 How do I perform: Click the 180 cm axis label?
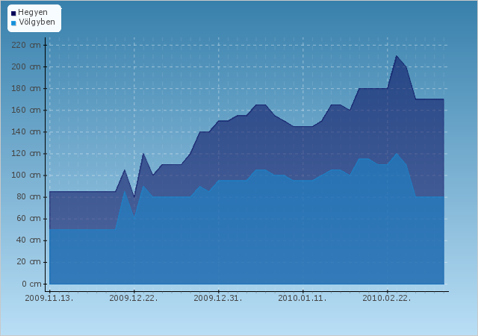(x=26, y=88)
